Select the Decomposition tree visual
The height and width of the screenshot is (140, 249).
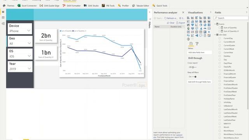(x=196, y=35)
